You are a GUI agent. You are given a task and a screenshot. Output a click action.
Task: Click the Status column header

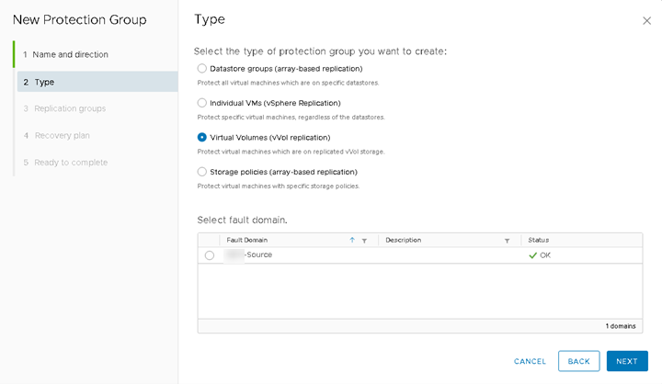538,240
